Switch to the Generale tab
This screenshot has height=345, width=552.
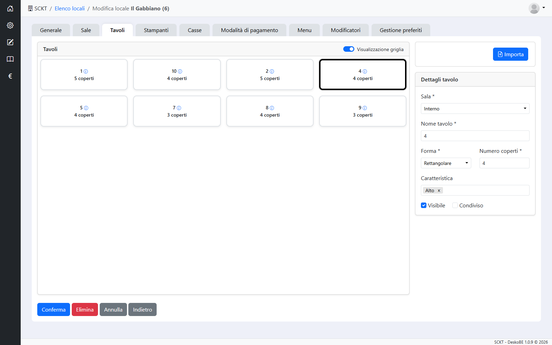51,30
